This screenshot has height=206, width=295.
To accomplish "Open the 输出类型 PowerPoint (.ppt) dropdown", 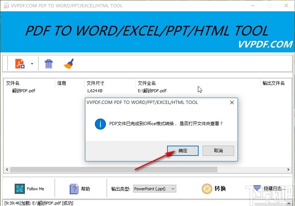I will 154,189.
